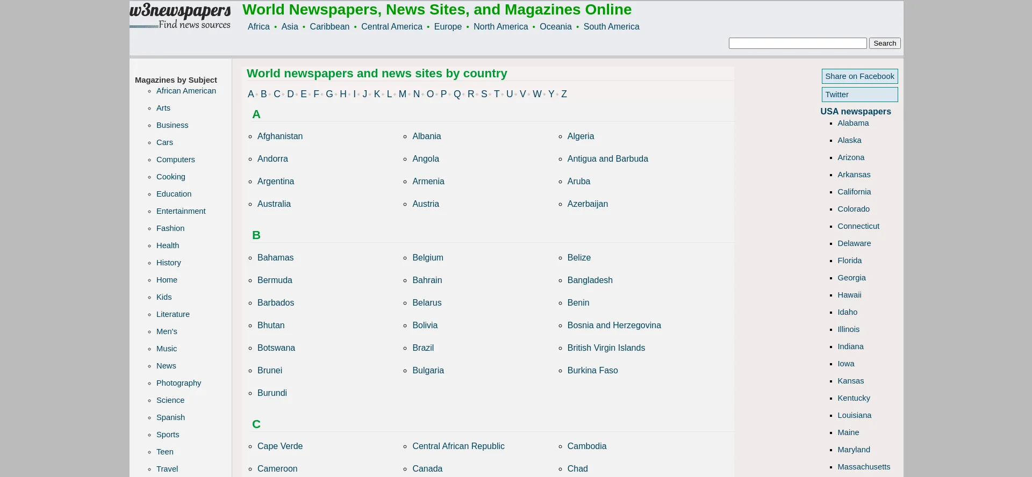Open Burkina Faso newspapers link

point(593,371)
